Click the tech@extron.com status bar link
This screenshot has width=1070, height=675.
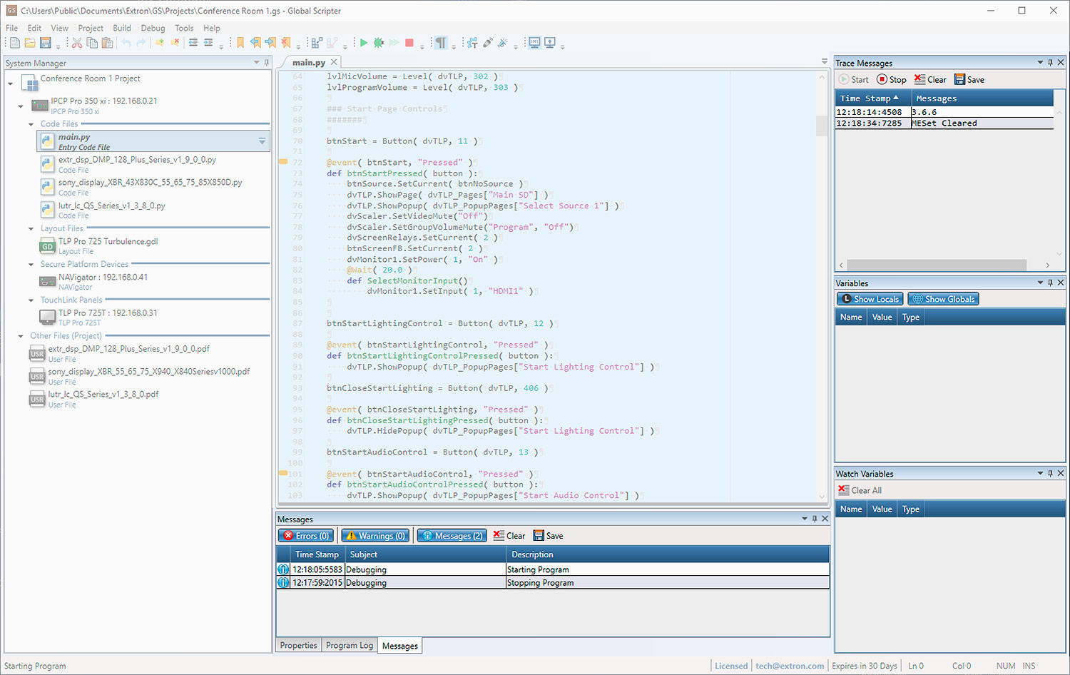(790, 666)
